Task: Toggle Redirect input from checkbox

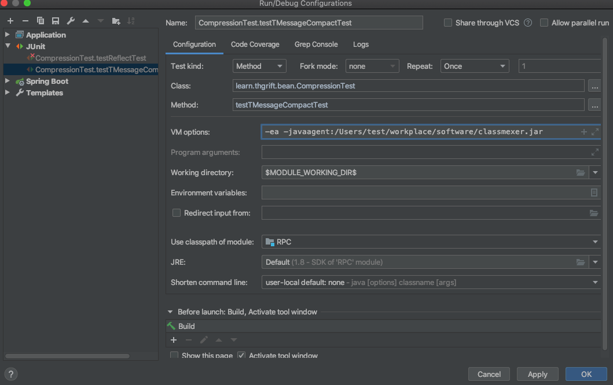Action: click(177, 213)
